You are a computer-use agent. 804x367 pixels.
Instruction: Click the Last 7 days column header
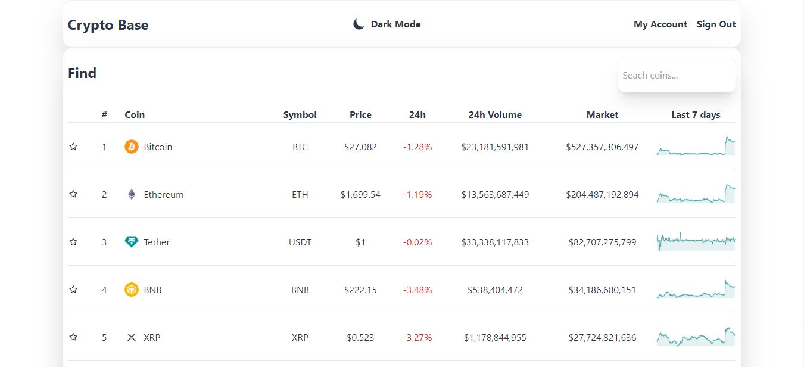[x=696, y=114]
